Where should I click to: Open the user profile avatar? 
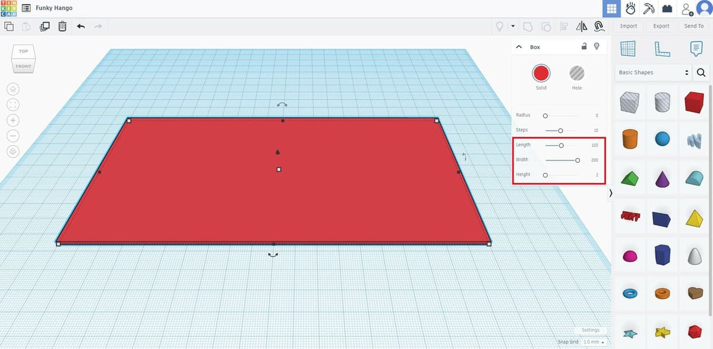coord(703,8)
